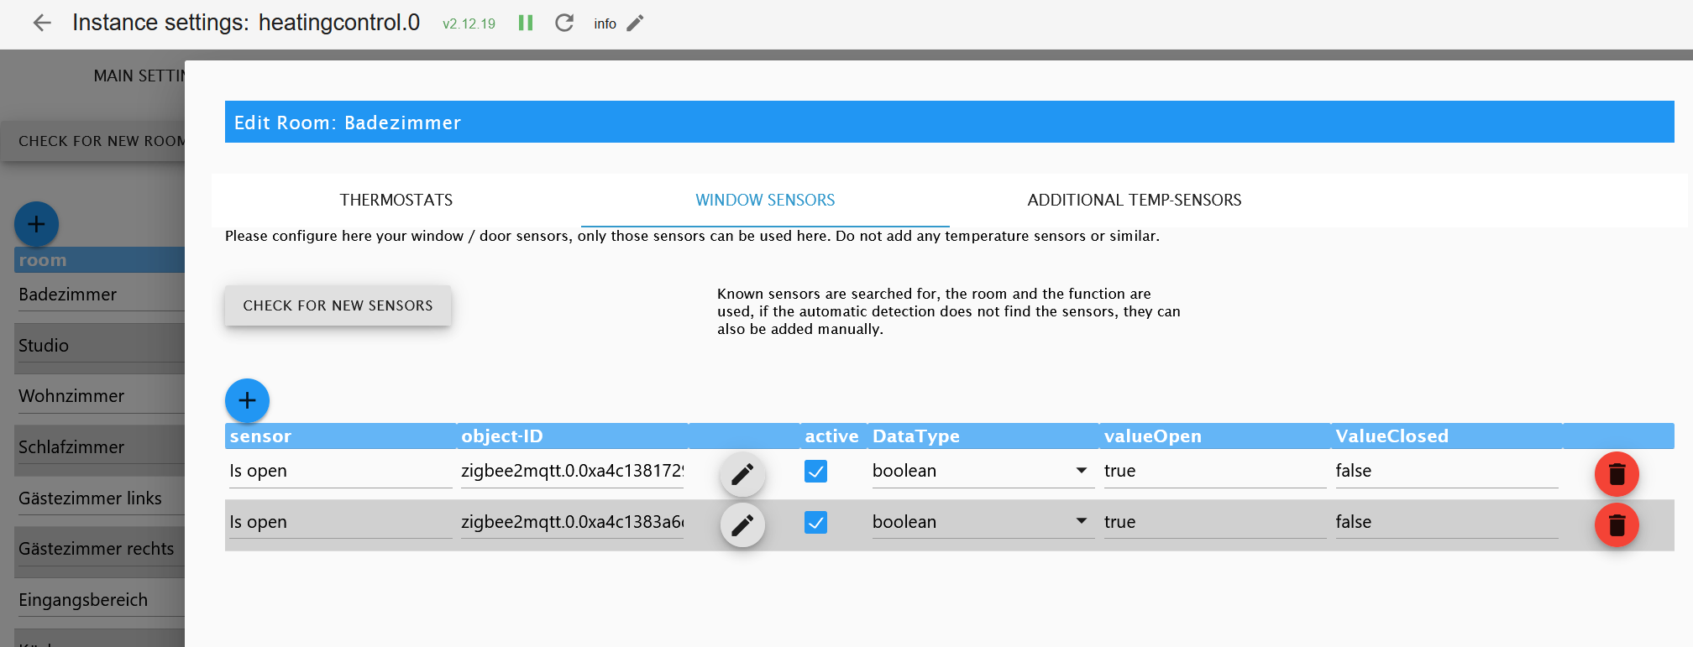Open the Additional Temp-Sensors tab
The width and height of the screenshot is (1693, 647).
(1135, 200)
